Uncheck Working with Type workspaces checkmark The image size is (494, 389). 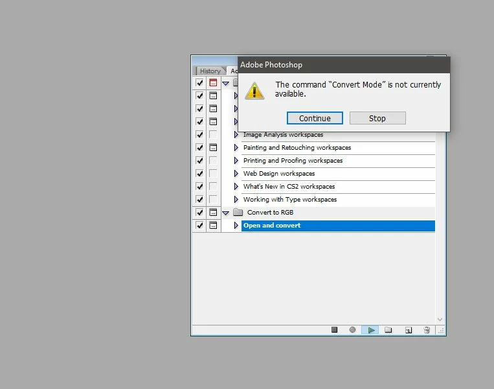point(199,199)
